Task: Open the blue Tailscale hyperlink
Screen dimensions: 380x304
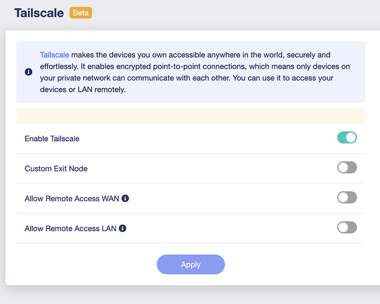Action: click(55, 55)
